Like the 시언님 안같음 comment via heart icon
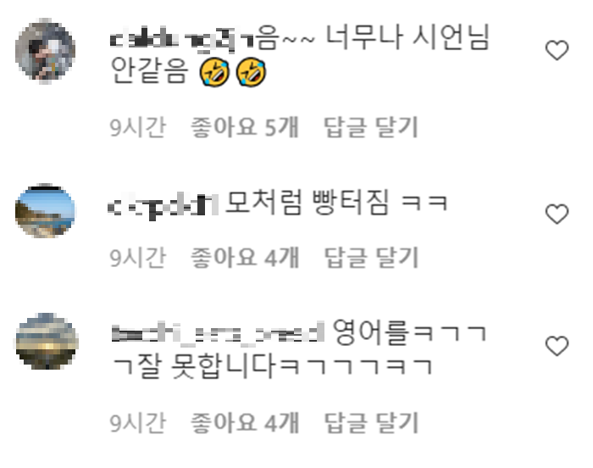593x468 pixels. [x=557, y=50]
